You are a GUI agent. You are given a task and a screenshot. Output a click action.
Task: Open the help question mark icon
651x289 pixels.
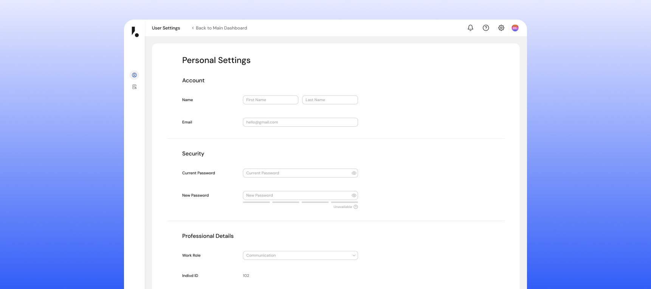pos(486,28)
